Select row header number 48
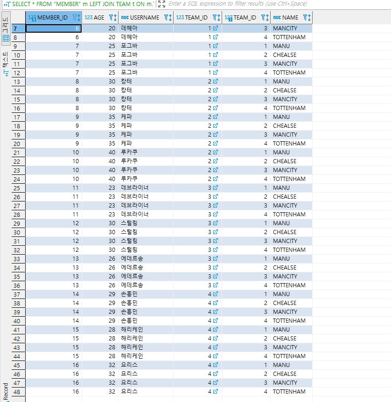391x402 pixels. (19, 392)
